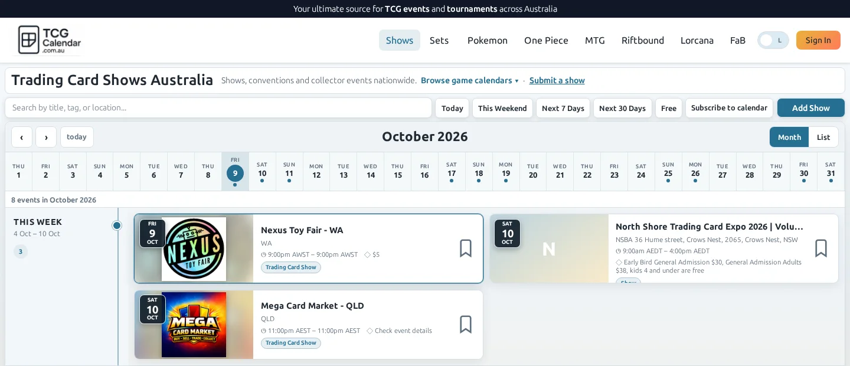
Task: Click the Add Show button
Action: coord(811,108)
